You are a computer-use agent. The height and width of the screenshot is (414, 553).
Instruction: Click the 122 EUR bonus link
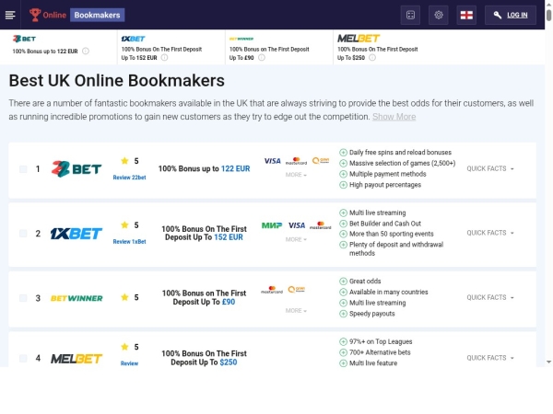235,168
